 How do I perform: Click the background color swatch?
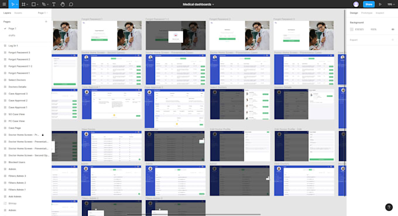click(352, 29)
